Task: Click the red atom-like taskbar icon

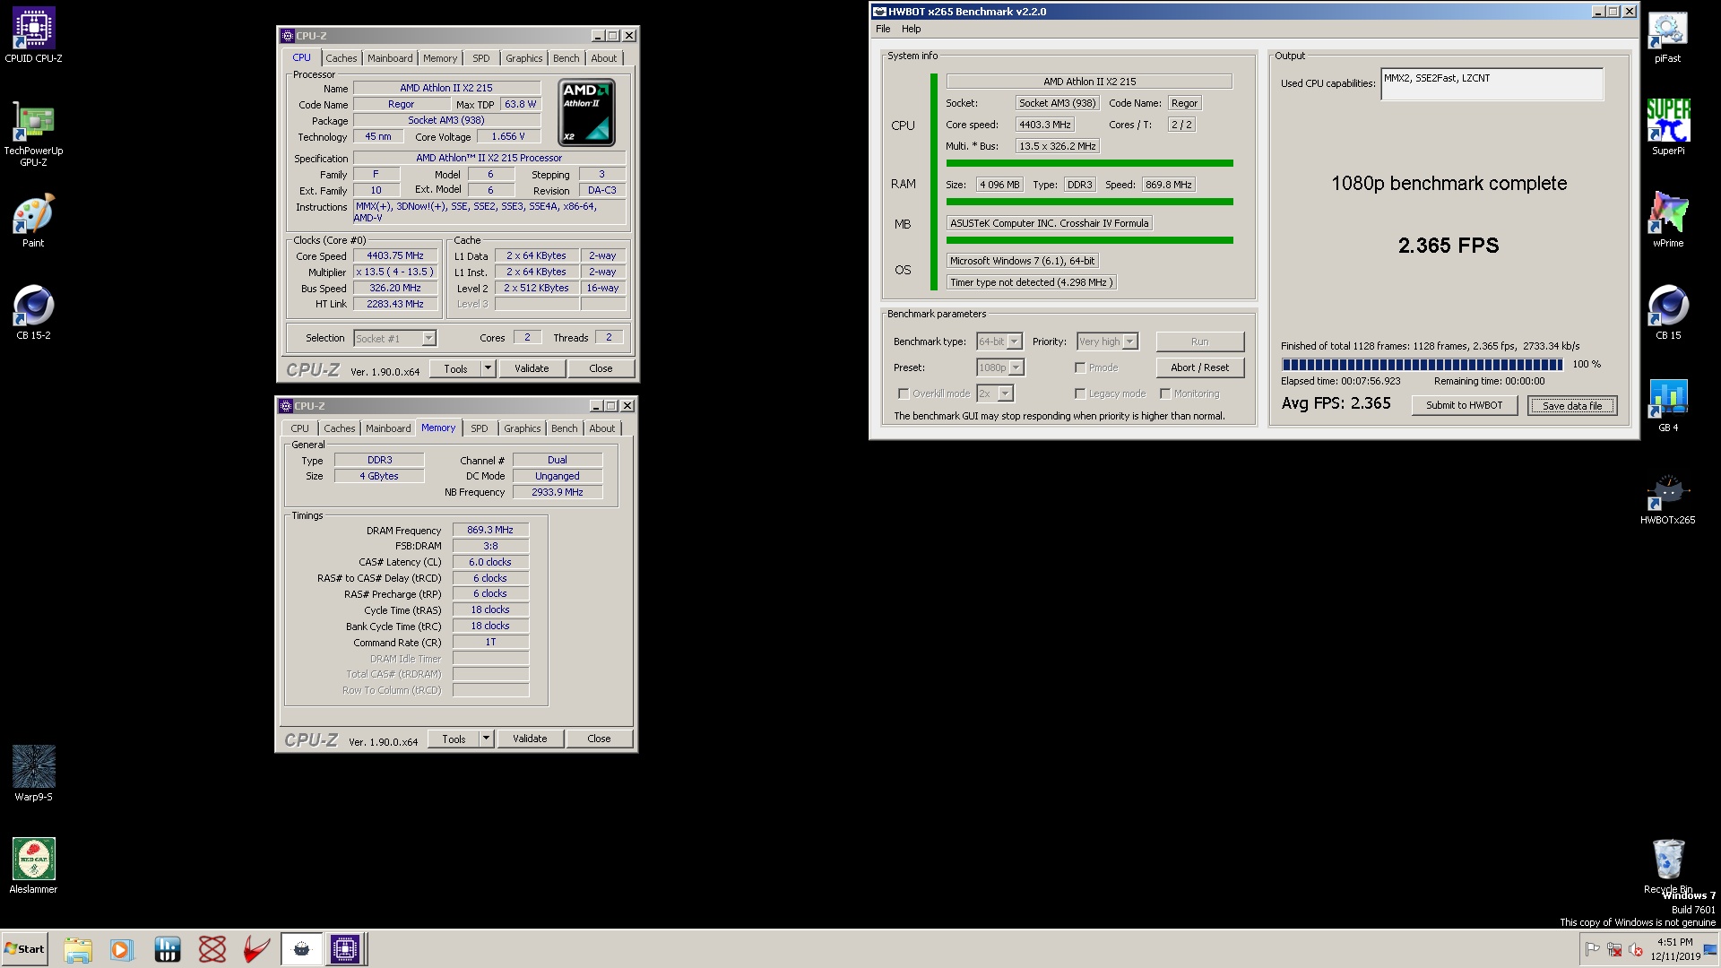Action: 212,949
